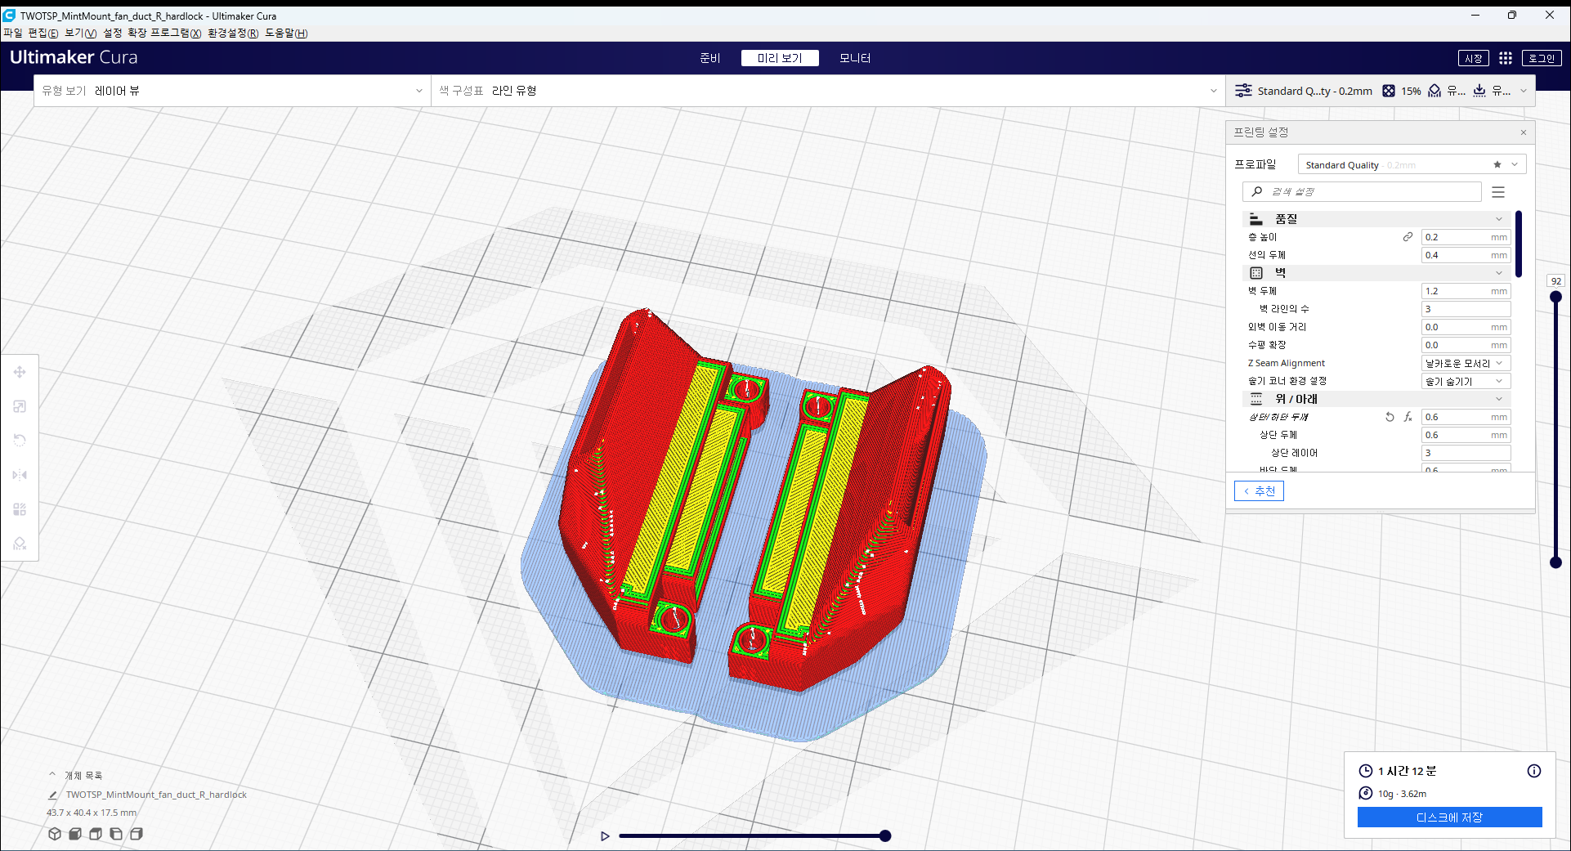Viewport: 1571px width, 851px height.
Task: Click the clock icon next to print time
Action: pos(1366,771)
